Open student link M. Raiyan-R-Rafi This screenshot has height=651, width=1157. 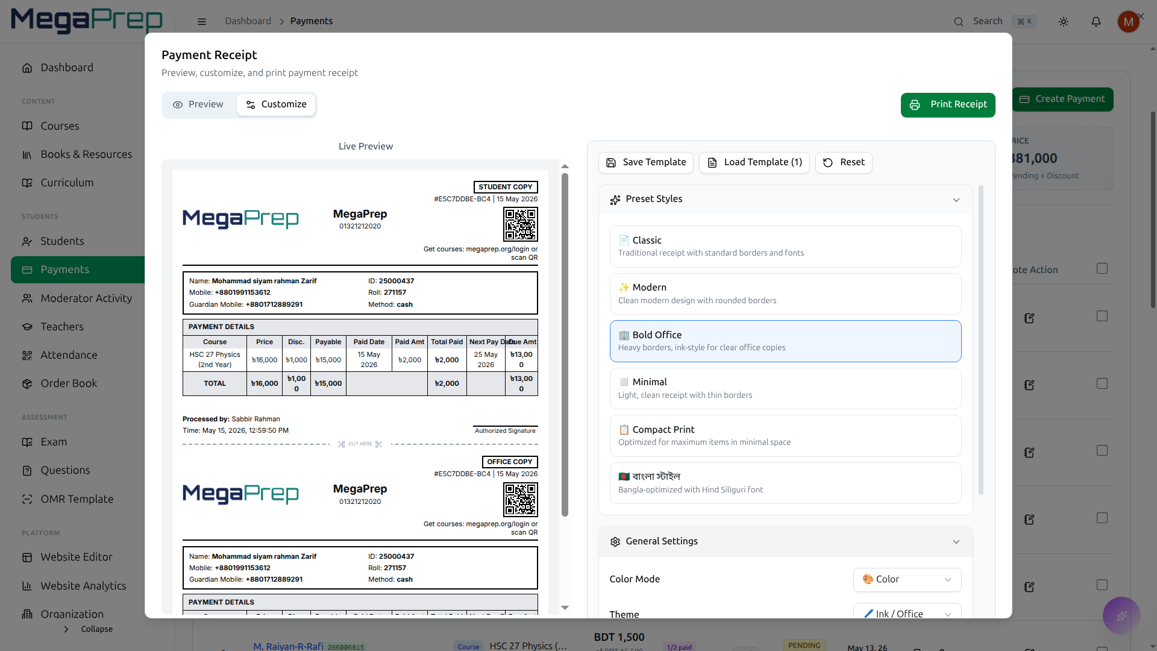pyautogui.click(x=288, y=646)
